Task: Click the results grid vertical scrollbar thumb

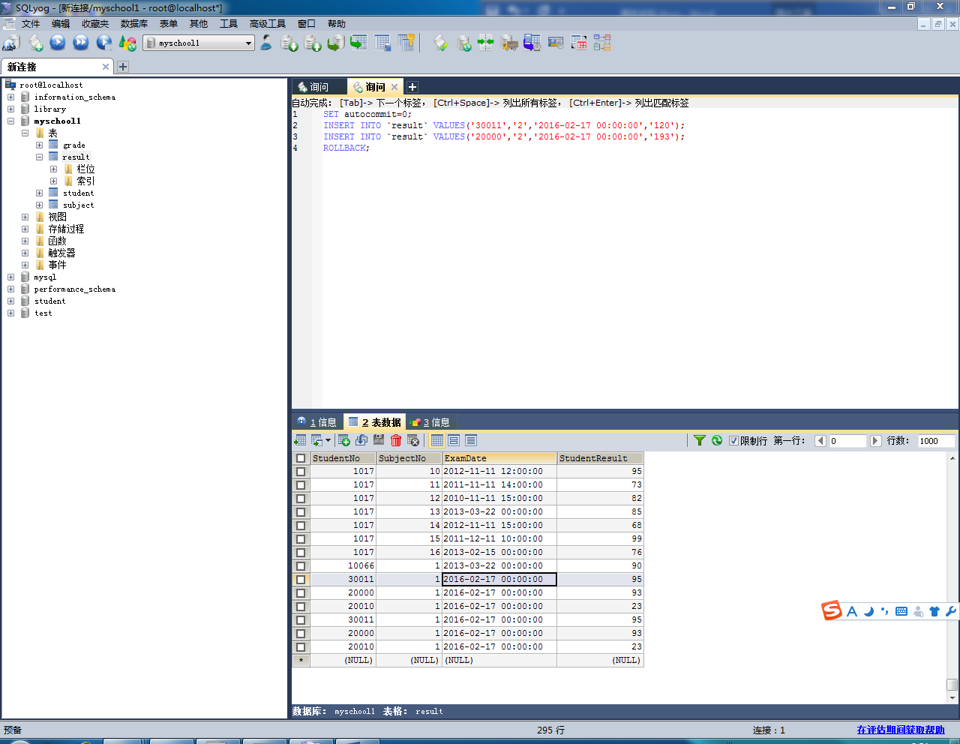Action: (x=952, y=684)
